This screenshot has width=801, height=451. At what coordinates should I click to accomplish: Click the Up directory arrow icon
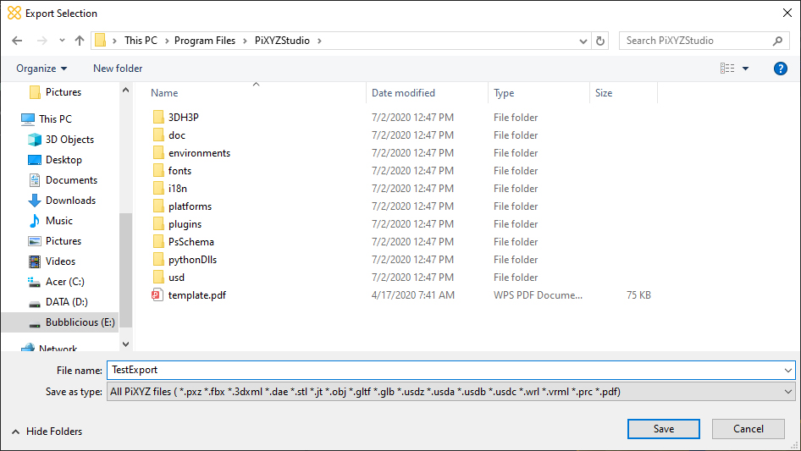tap(80, 41)
